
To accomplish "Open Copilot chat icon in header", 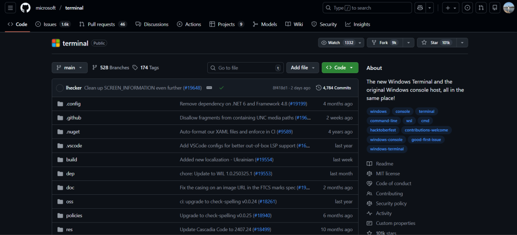I will pos(420,8).
